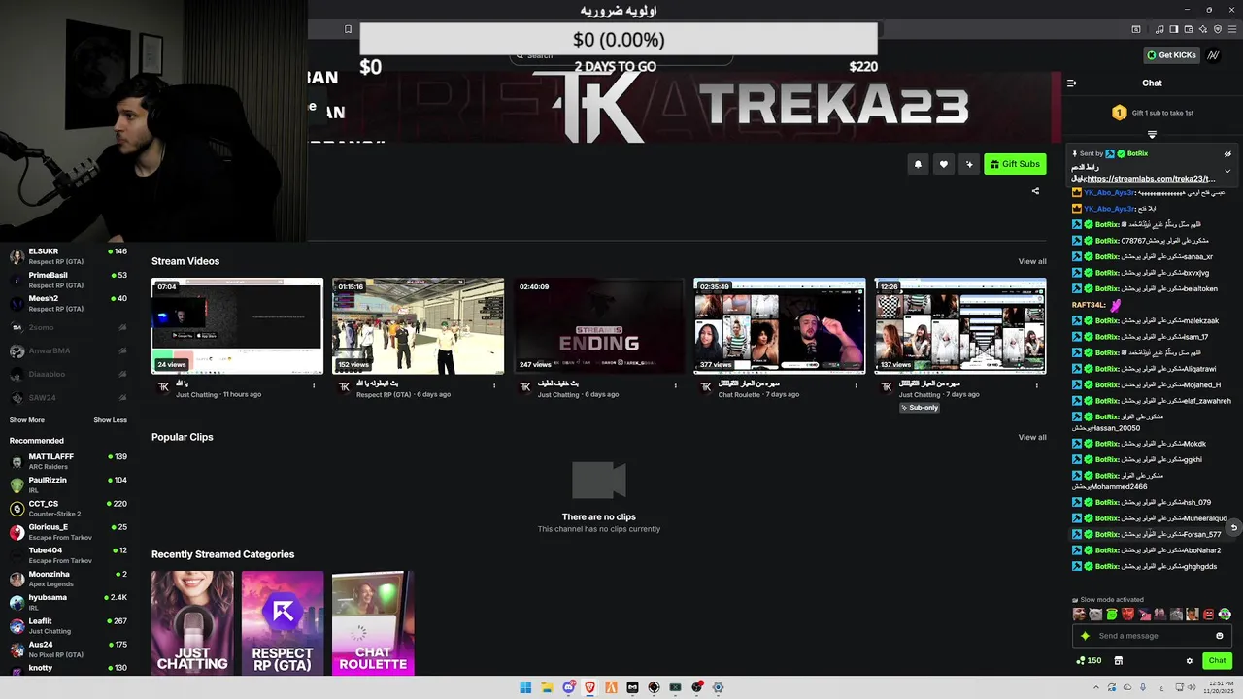Open Windows Start menu
The width and height of the screenshot is (1243, 699).
tap(525, 687)
